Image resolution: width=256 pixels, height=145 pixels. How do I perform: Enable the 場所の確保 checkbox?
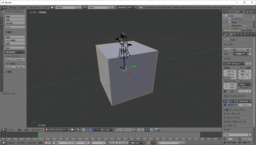coord(225,142)
